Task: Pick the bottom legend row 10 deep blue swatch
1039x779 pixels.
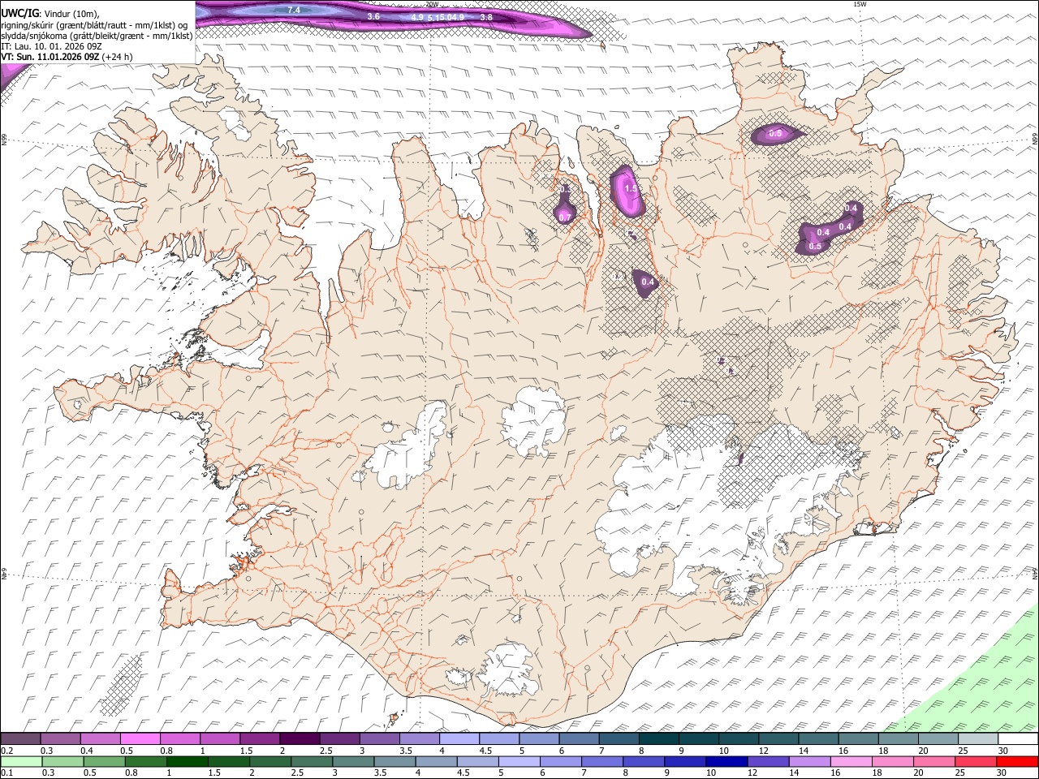Action: pyautogui.click(x=727, y=761)
